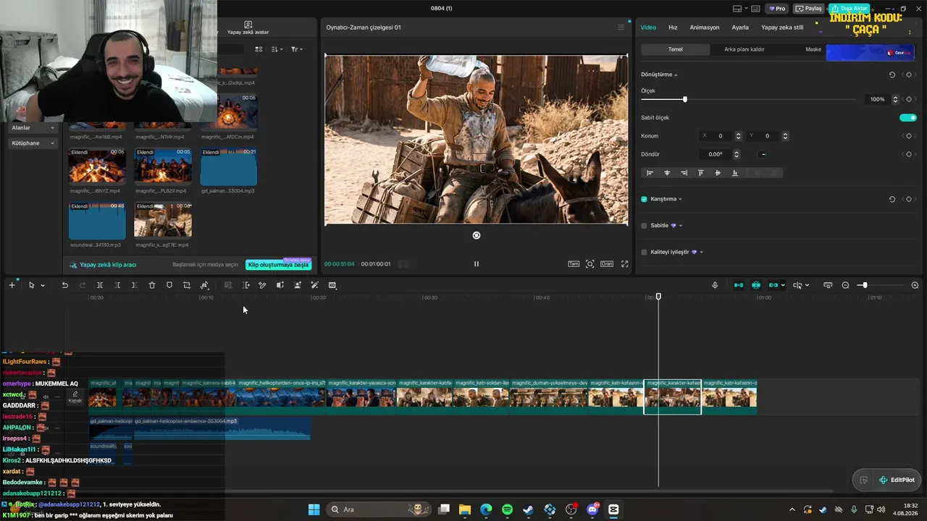Screen dimensions: 927x521
Task: Enable the Kaliteyi iyileştir checkbox
Action: point(644,252)
